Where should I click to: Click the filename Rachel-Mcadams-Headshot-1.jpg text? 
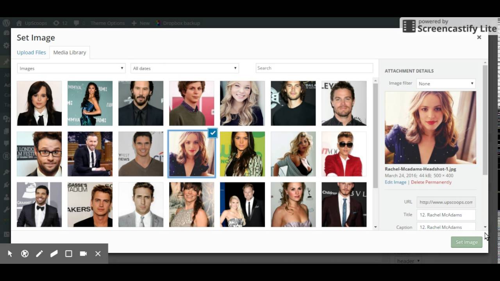(x=420, y=169)
